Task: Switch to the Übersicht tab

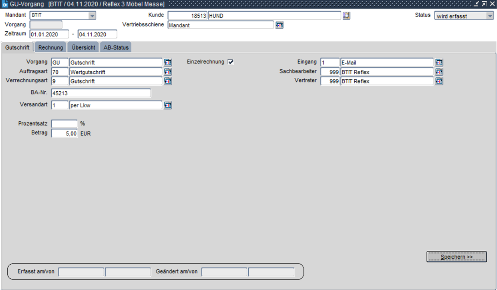Action: (x=83, y=47)
